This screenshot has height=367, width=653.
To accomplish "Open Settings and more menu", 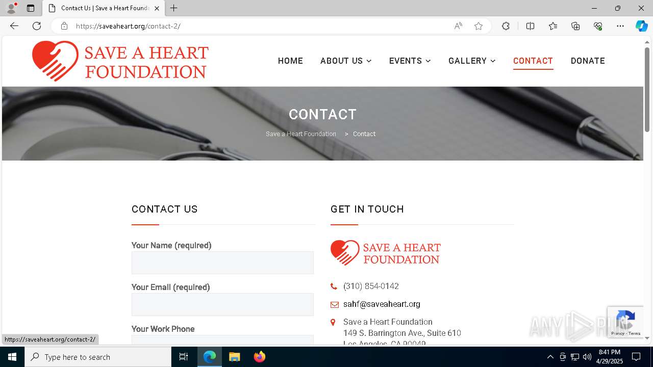I will coord(620,26).
